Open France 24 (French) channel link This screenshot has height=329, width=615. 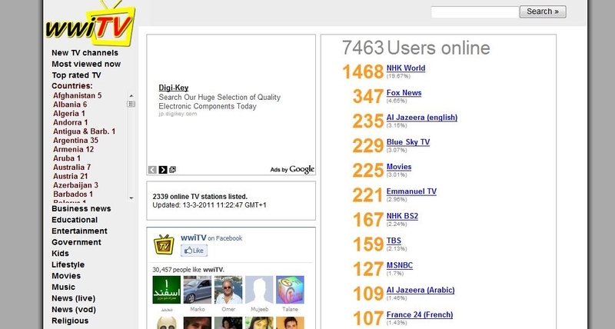point(419,315)
